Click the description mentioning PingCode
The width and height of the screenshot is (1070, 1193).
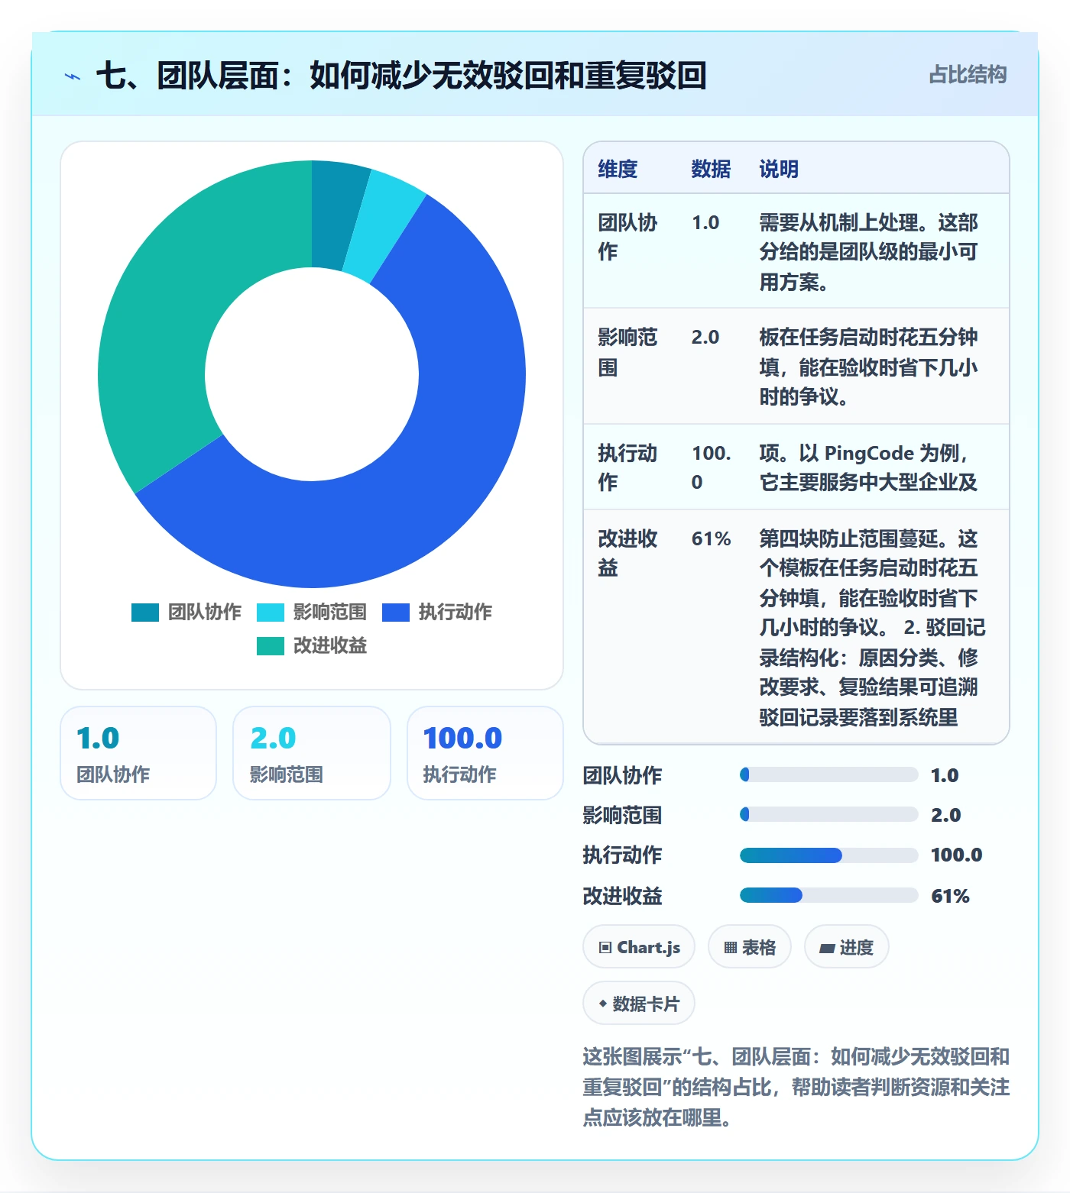click(x=868, y=467)
